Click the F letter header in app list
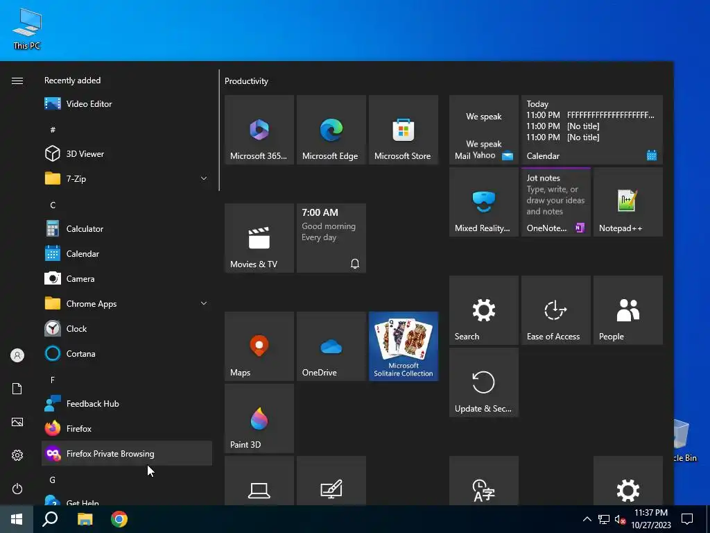 coord(53,380)
